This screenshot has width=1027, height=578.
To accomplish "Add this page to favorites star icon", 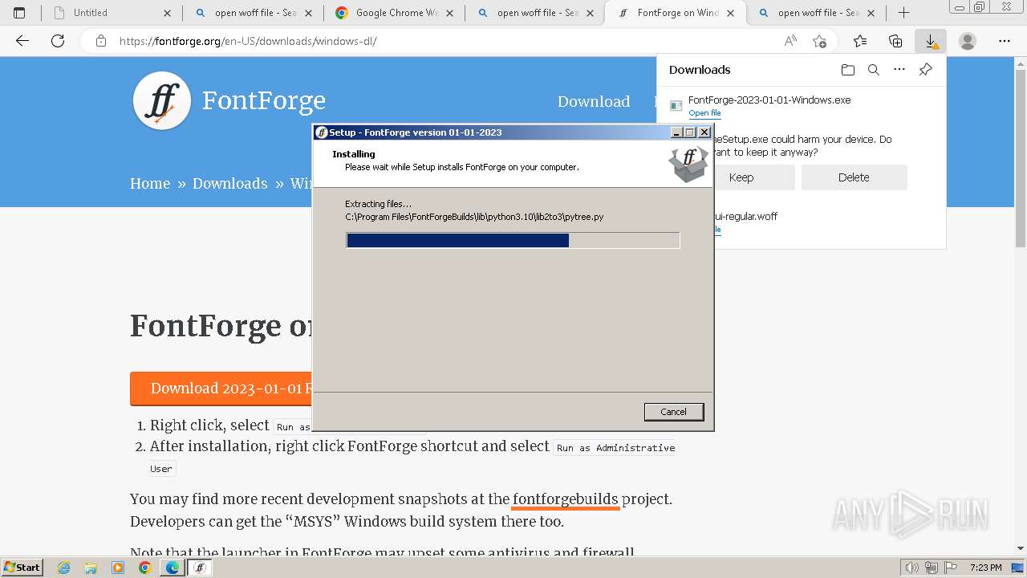I will pos(819,41).
